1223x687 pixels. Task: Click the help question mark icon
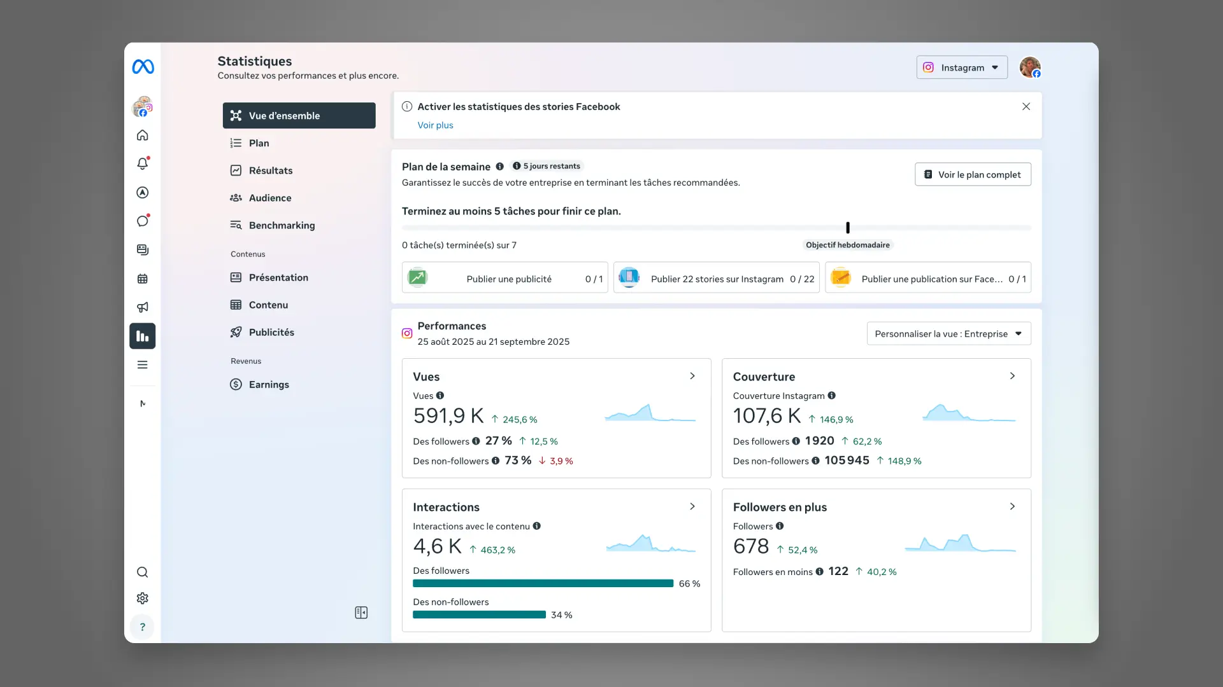143,627
